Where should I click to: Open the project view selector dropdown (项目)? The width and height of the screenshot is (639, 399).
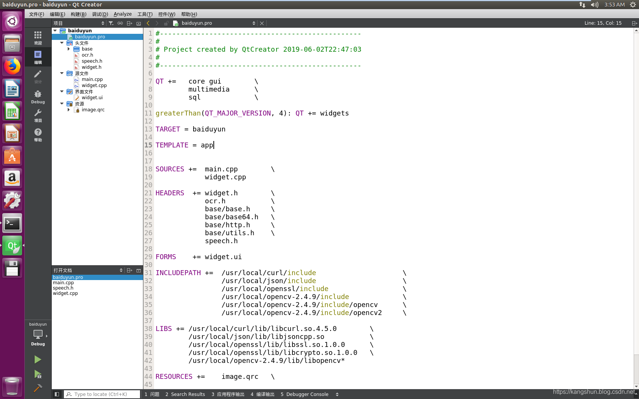tap(79, 23)
